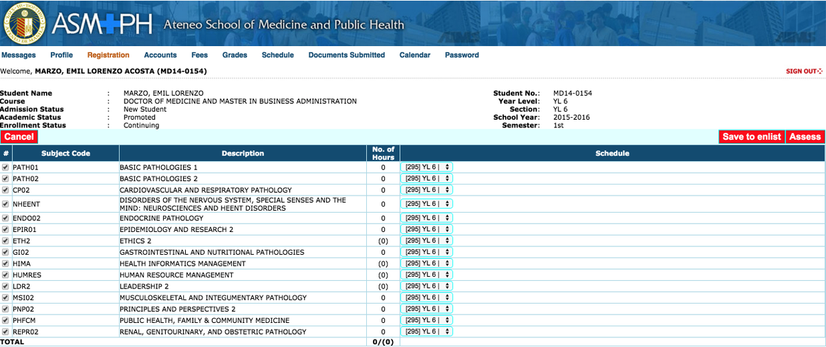Open the Schedule menu item
Screen dimensions: 826x347
point(278,55)
